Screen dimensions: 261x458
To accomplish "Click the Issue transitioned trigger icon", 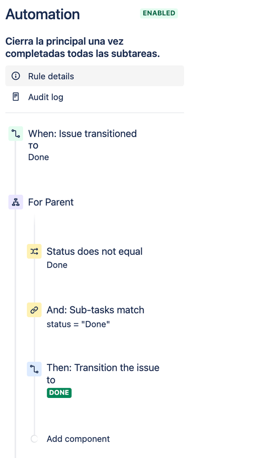I will point(16,134).
